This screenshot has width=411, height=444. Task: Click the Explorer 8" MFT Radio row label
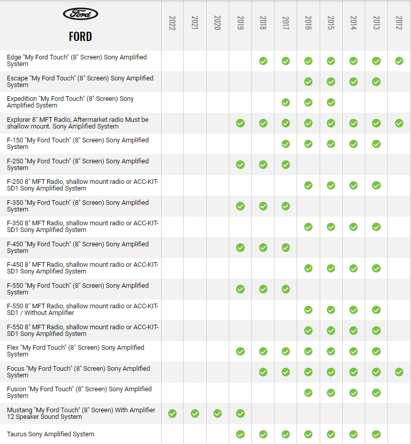(77, 123)
